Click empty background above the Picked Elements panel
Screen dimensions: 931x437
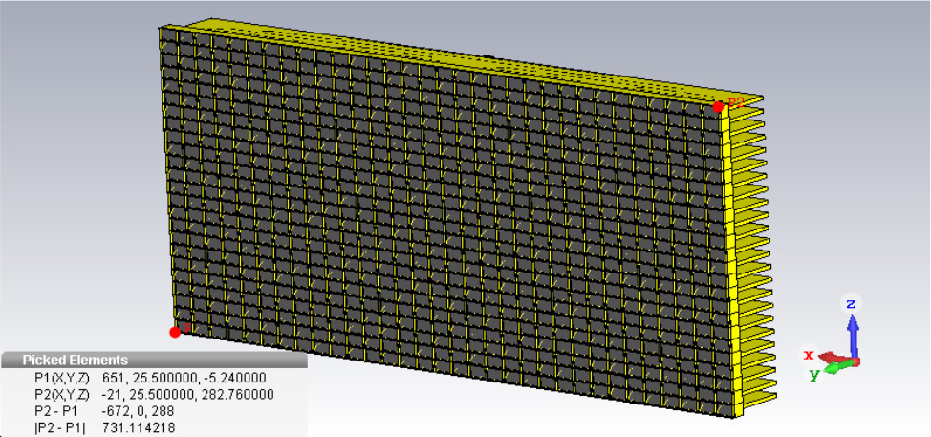tap(76, 191)
